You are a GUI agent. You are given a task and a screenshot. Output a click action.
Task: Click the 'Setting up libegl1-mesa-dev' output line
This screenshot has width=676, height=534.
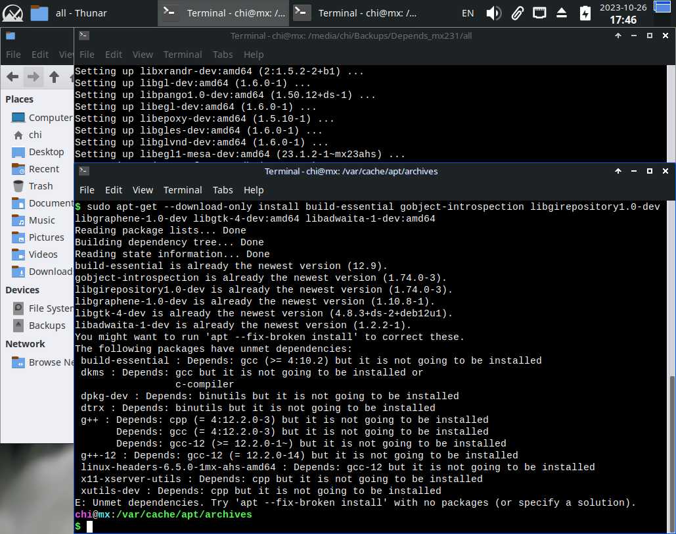[240, 154]
